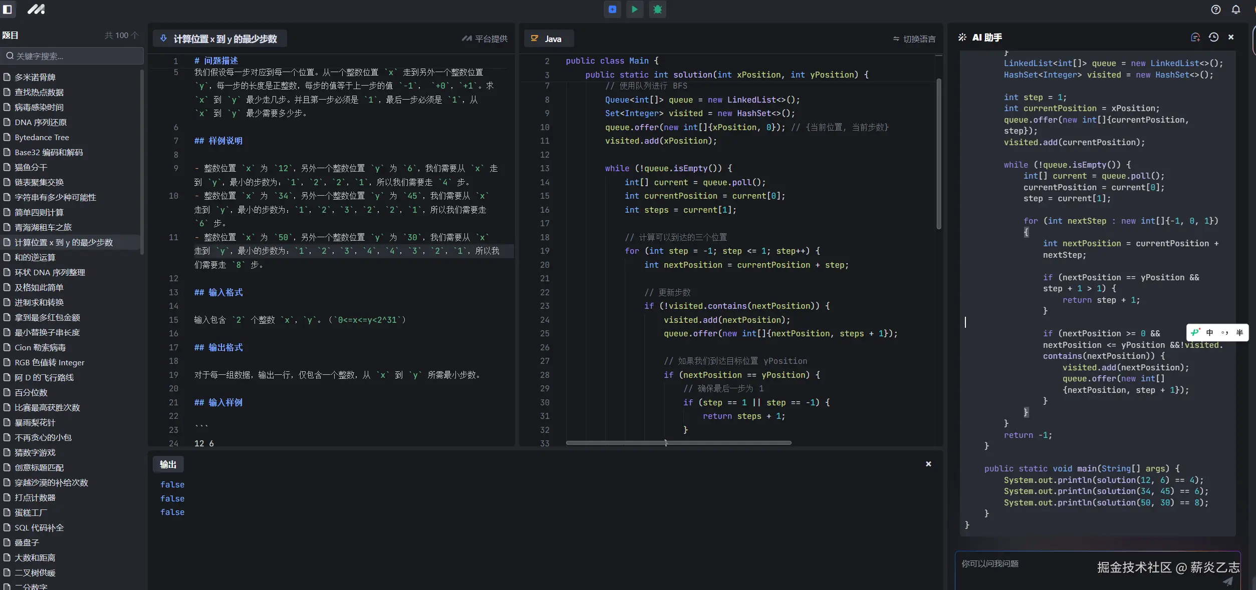
Task: Click the send message paper-plane icon
Action: tap(1227, 581)
